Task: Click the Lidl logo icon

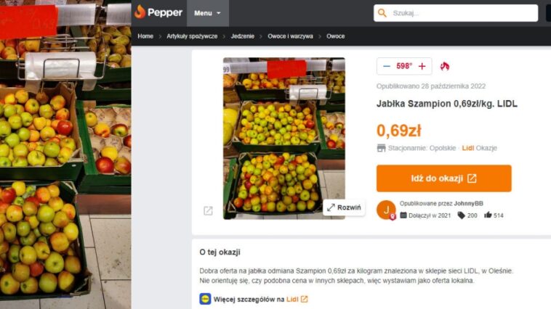Action: coord(205,299)
